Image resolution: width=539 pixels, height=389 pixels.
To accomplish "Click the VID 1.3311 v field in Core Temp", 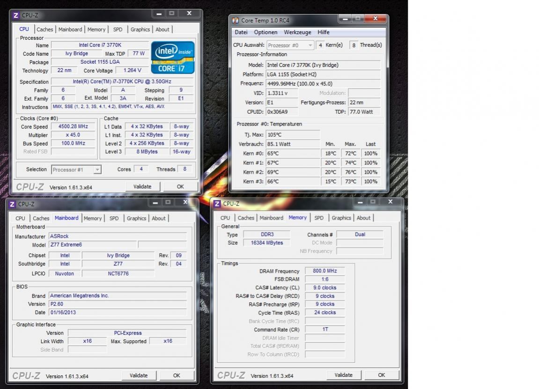I will 282,93.
